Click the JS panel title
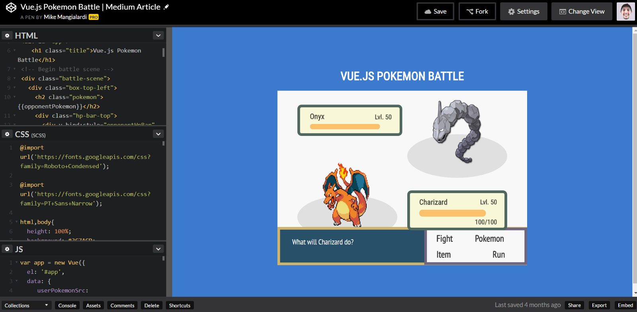This screenshot has width=637, height=312. (x=19, y=249)
